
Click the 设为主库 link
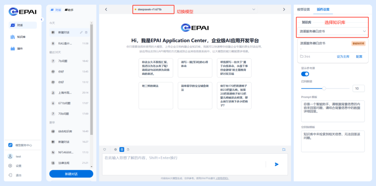coord(343,56)
